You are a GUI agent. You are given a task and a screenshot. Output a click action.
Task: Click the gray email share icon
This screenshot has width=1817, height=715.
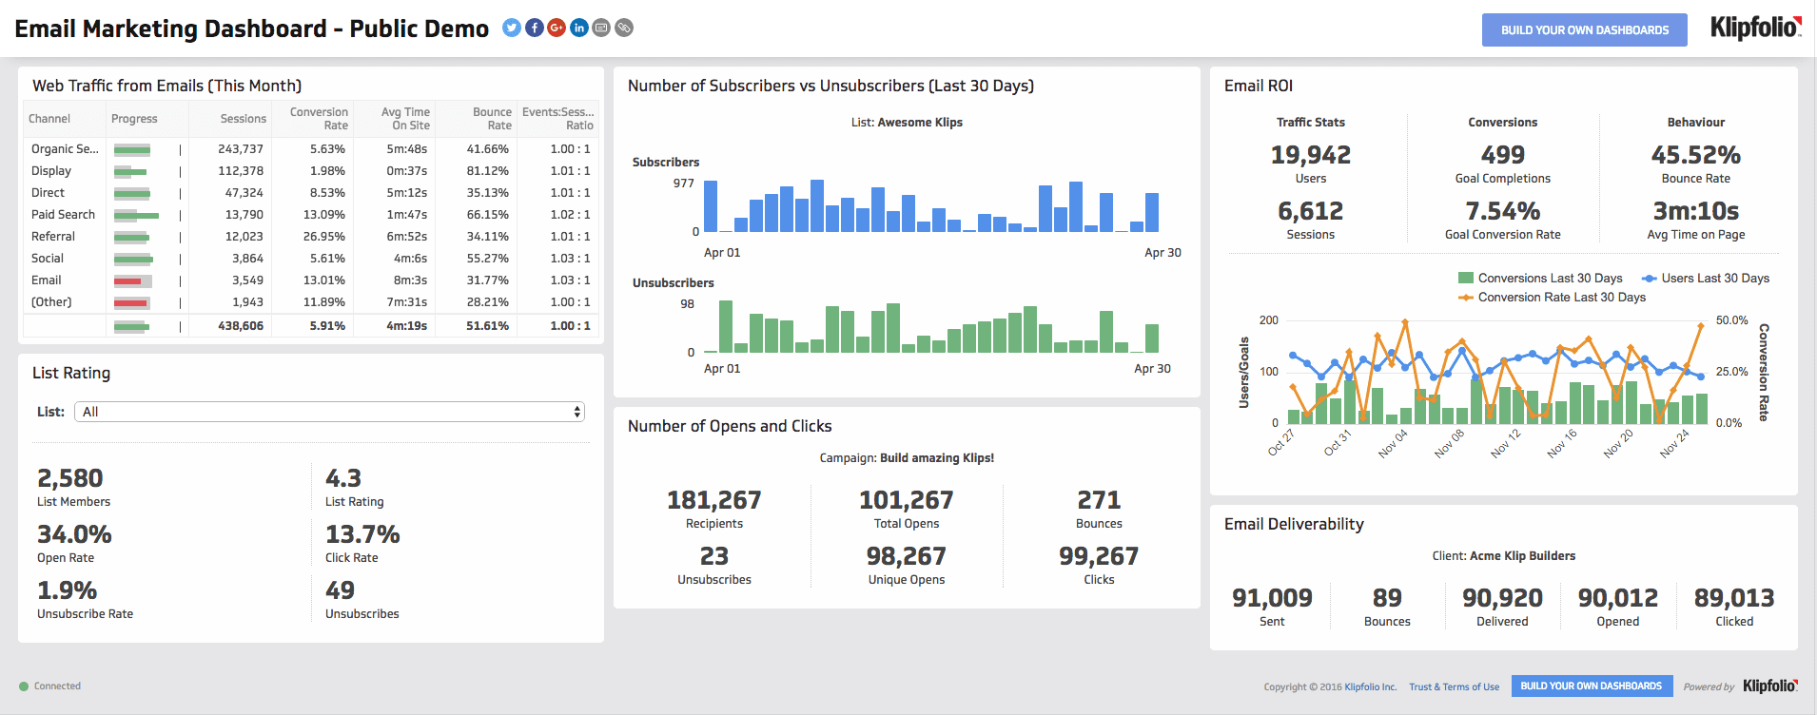coord(601,28)
